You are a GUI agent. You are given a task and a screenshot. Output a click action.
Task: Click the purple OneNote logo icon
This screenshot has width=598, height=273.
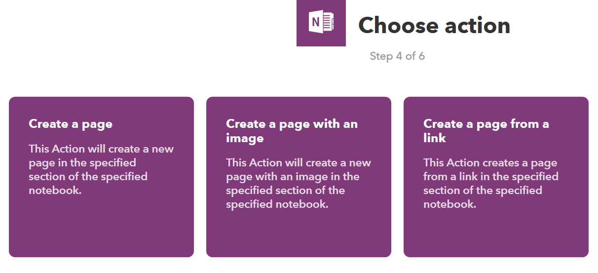321,23
